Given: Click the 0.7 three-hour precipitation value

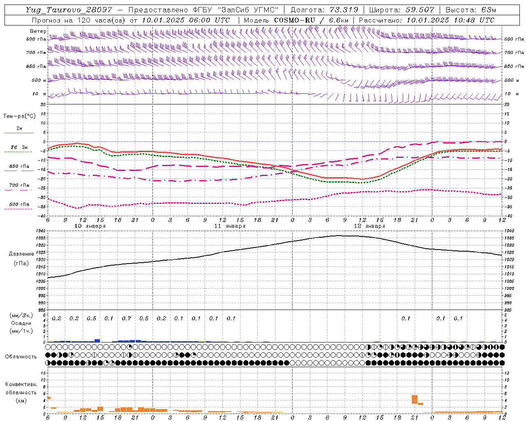Looking at the screenshot, I should 126,318.
